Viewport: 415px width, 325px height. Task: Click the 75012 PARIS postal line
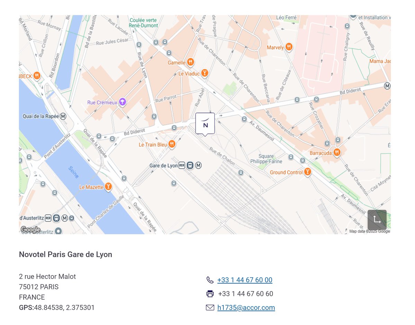pos(39,287)
